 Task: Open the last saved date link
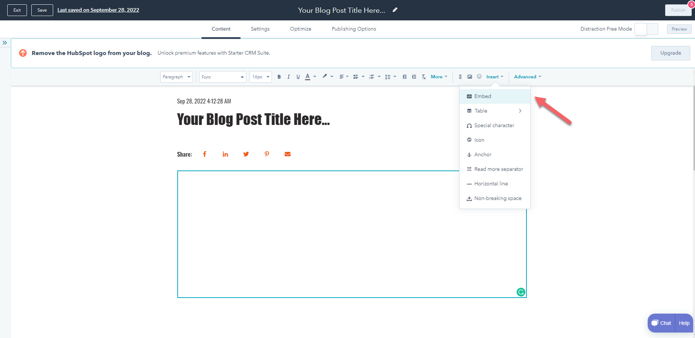[x=98, y=10]
